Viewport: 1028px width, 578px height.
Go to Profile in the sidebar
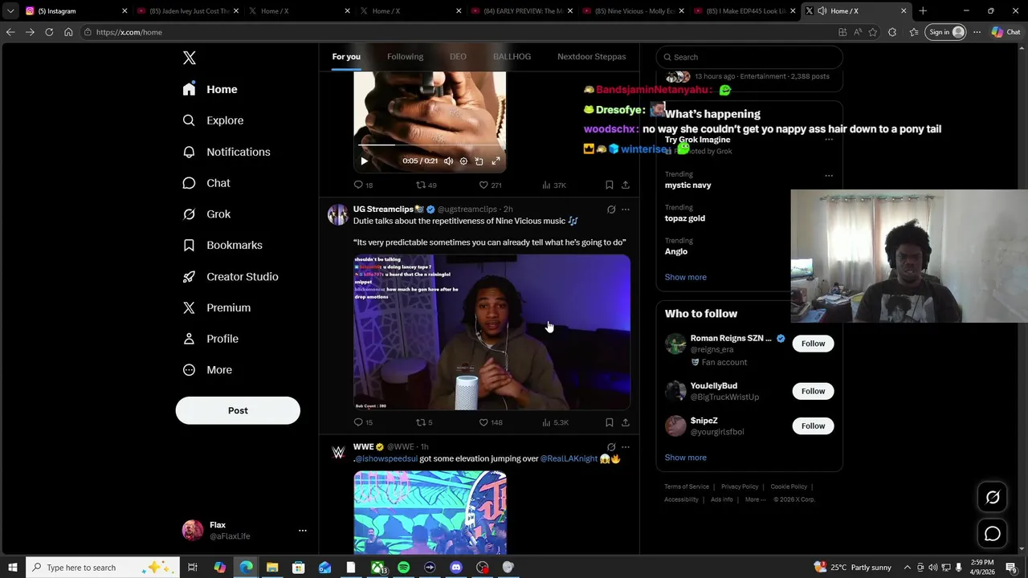(x=210, y=339)
